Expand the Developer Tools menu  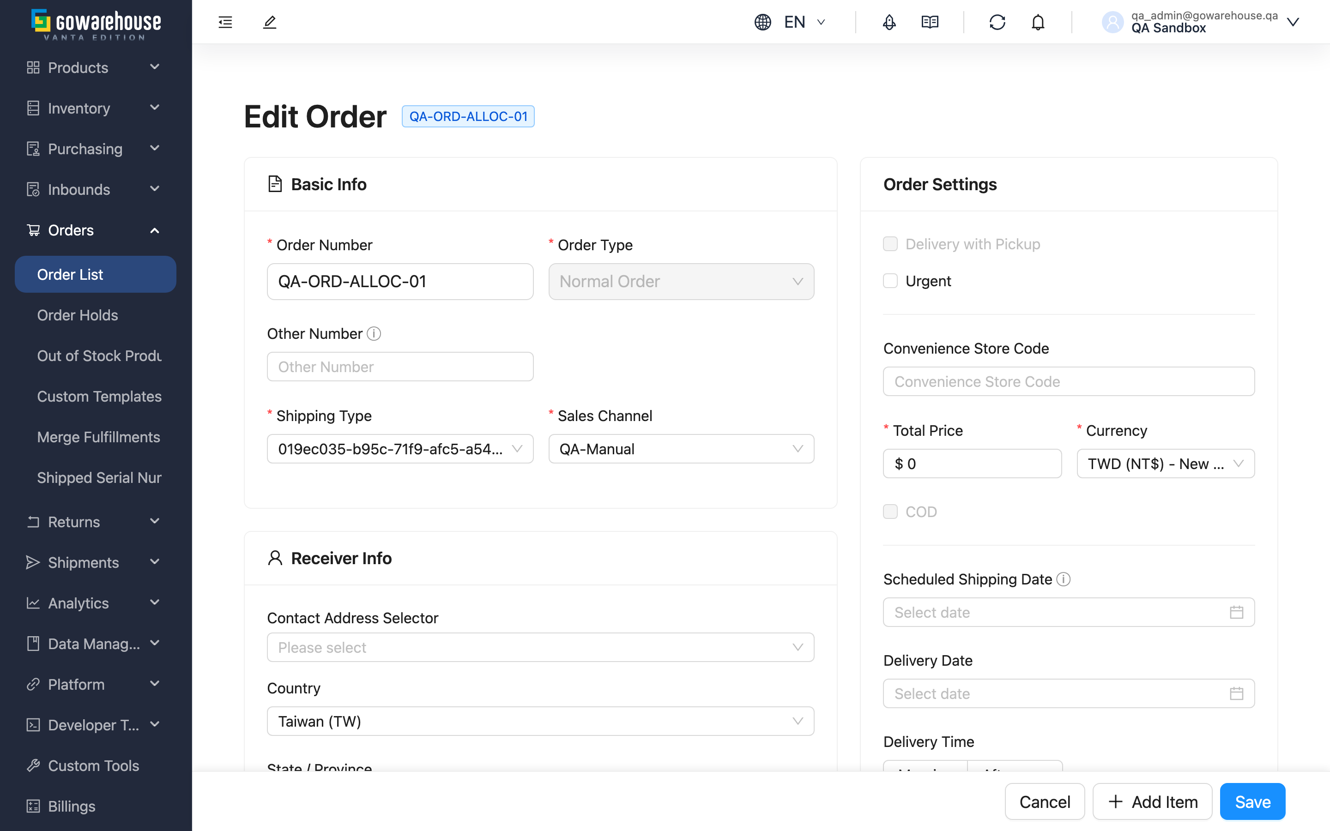point(96,725)
